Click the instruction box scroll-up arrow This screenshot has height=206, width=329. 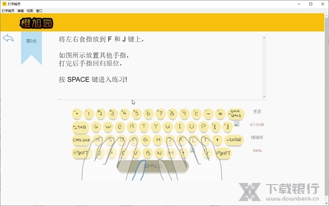[x=264, y=37]
